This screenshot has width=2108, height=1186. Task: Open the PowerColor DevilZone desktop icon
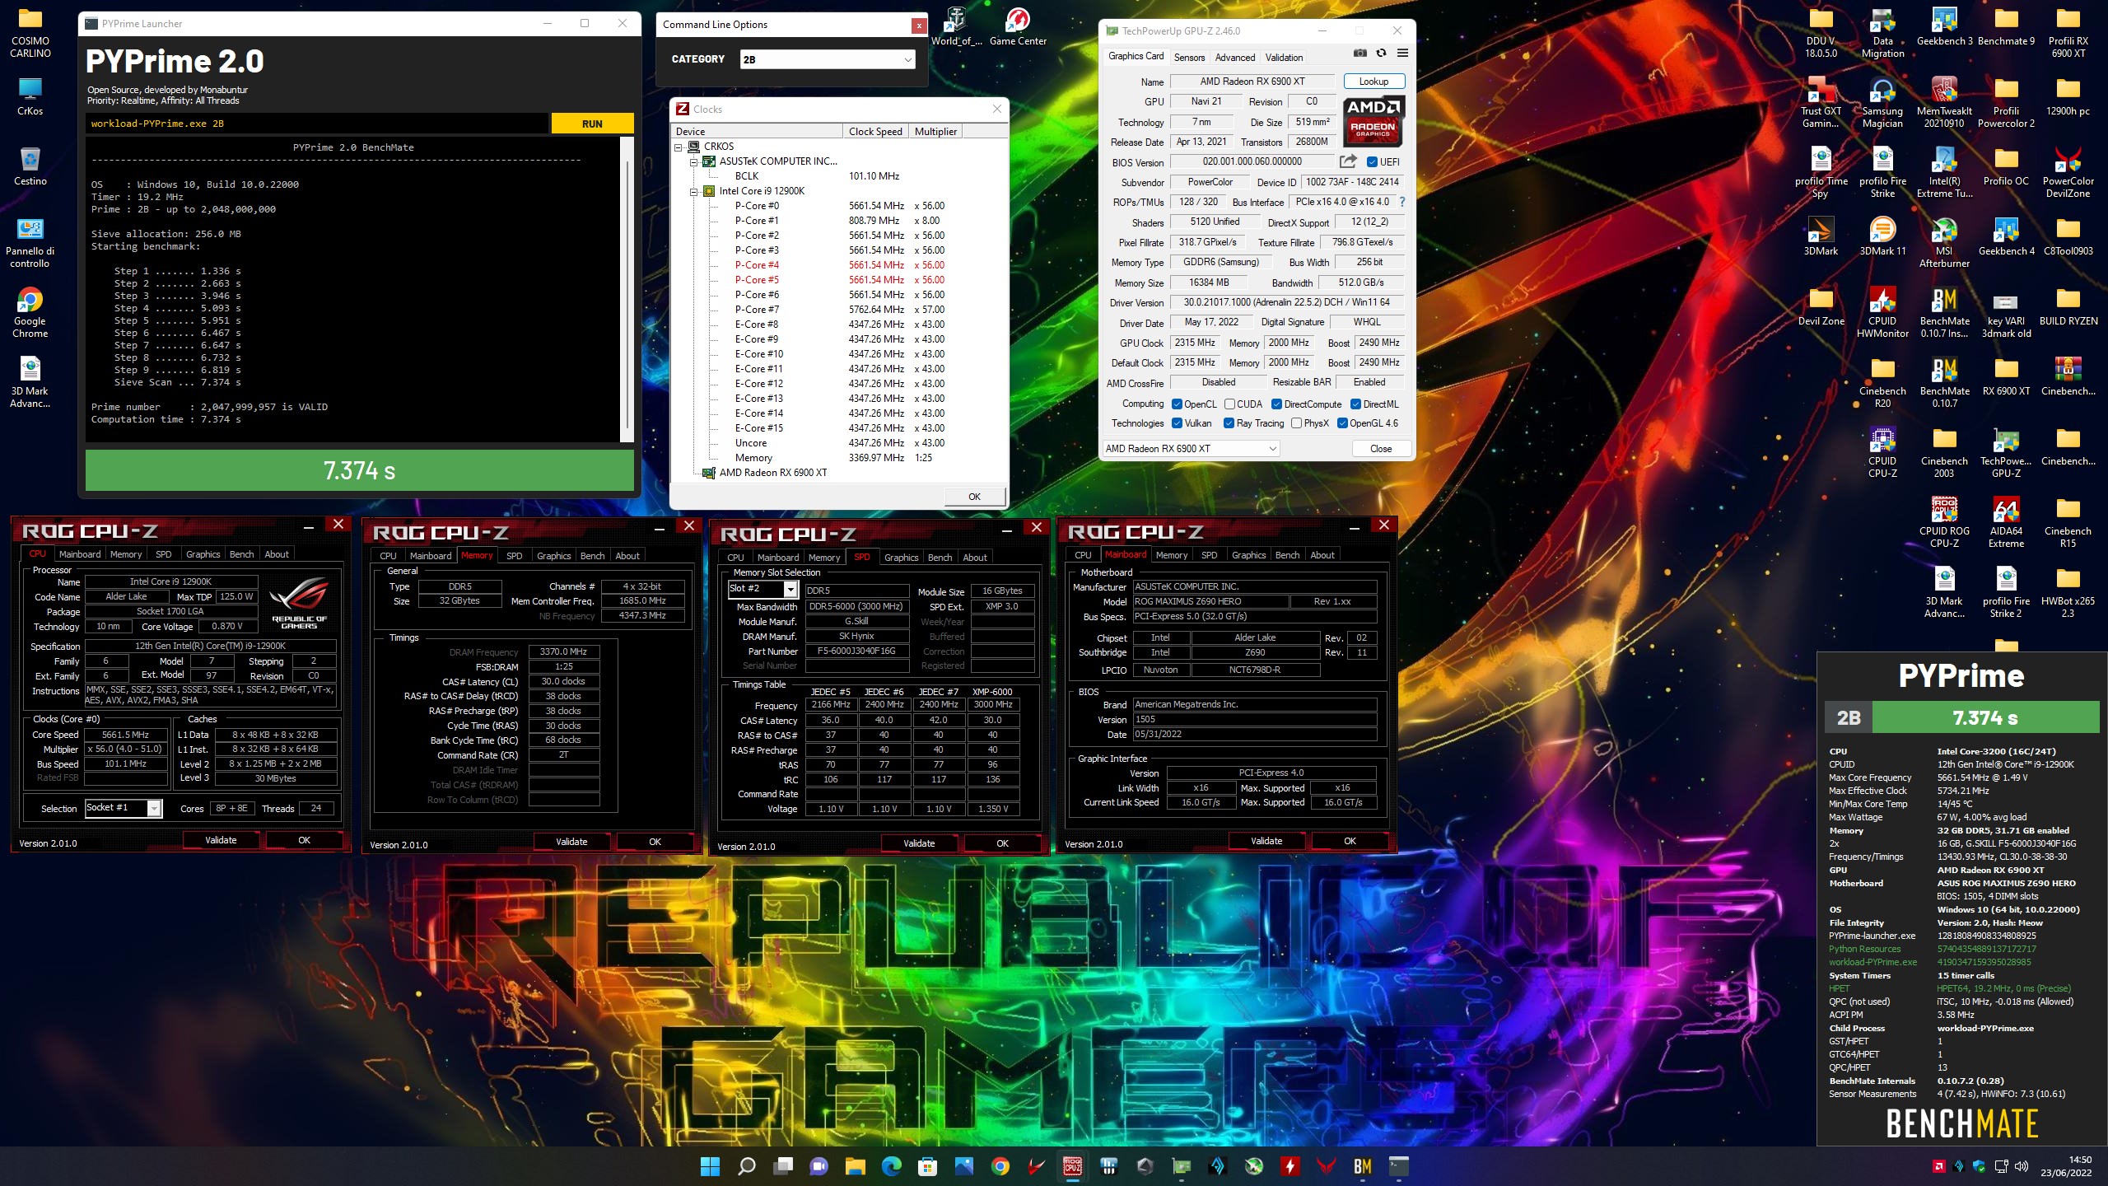[2068, 172]
